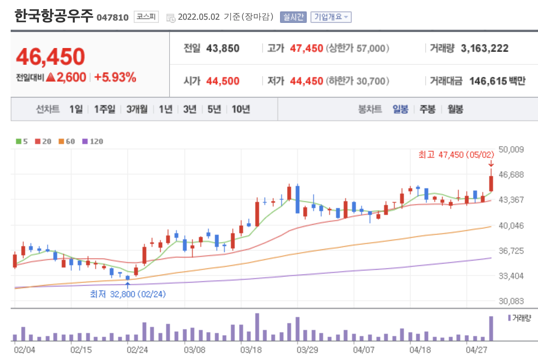Image resolution: width=538 pixels, height=362 pixels.
Task: Click the tall last volume bar
Action: tap(491, 328)
